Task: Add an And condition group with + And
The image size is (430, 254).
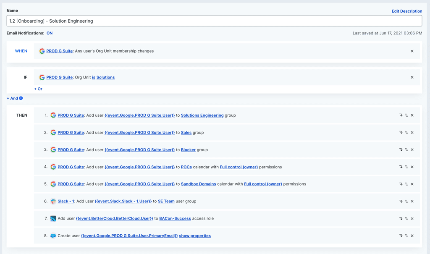Action: click(x=12, y=98)
